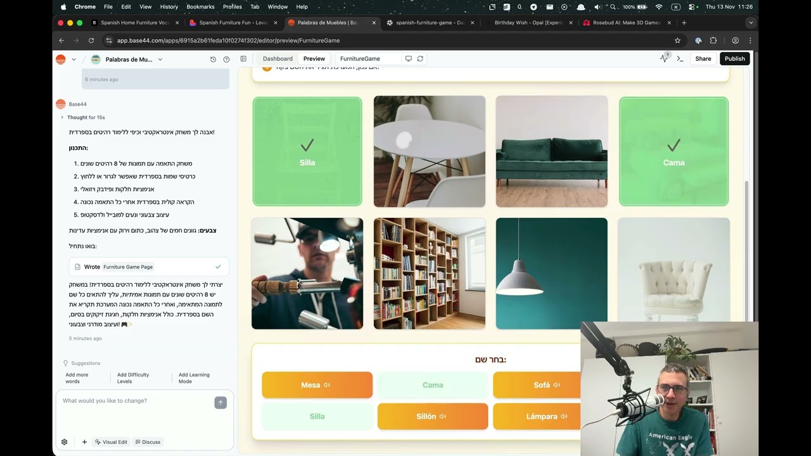
Task: Open the terminal console icon
Action: click(x=680, y=59)
